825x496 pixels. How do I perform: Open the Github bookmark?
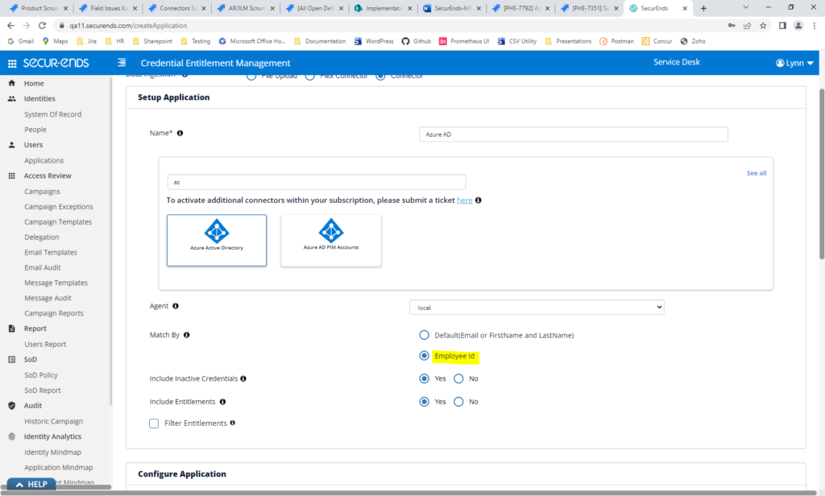pyautogui.click(x=417, y=41)
